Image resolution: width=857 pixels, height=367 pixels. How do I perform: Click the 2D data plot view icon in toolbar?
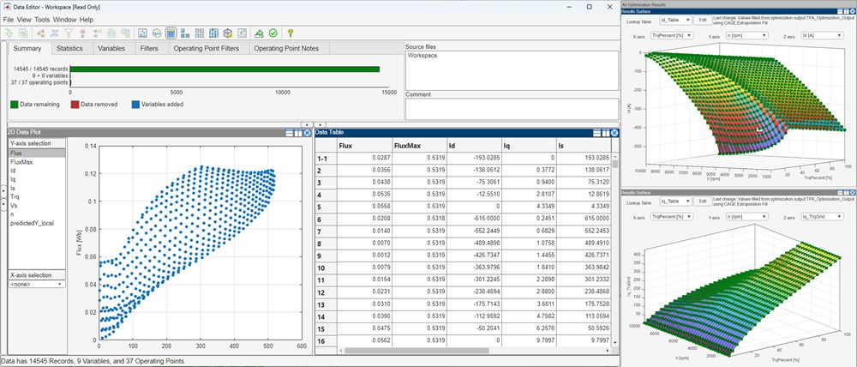(142, 33)
